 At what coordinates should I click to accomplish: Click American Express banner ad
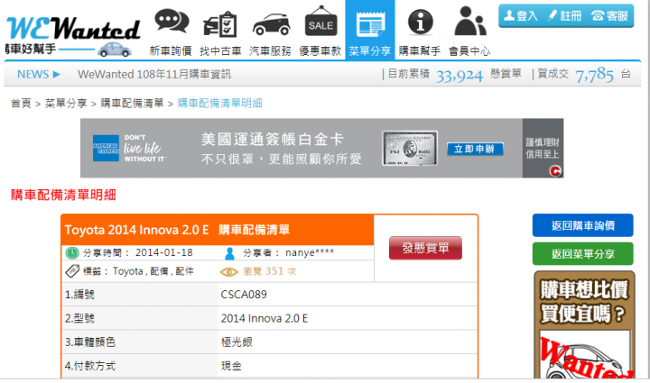321,148
